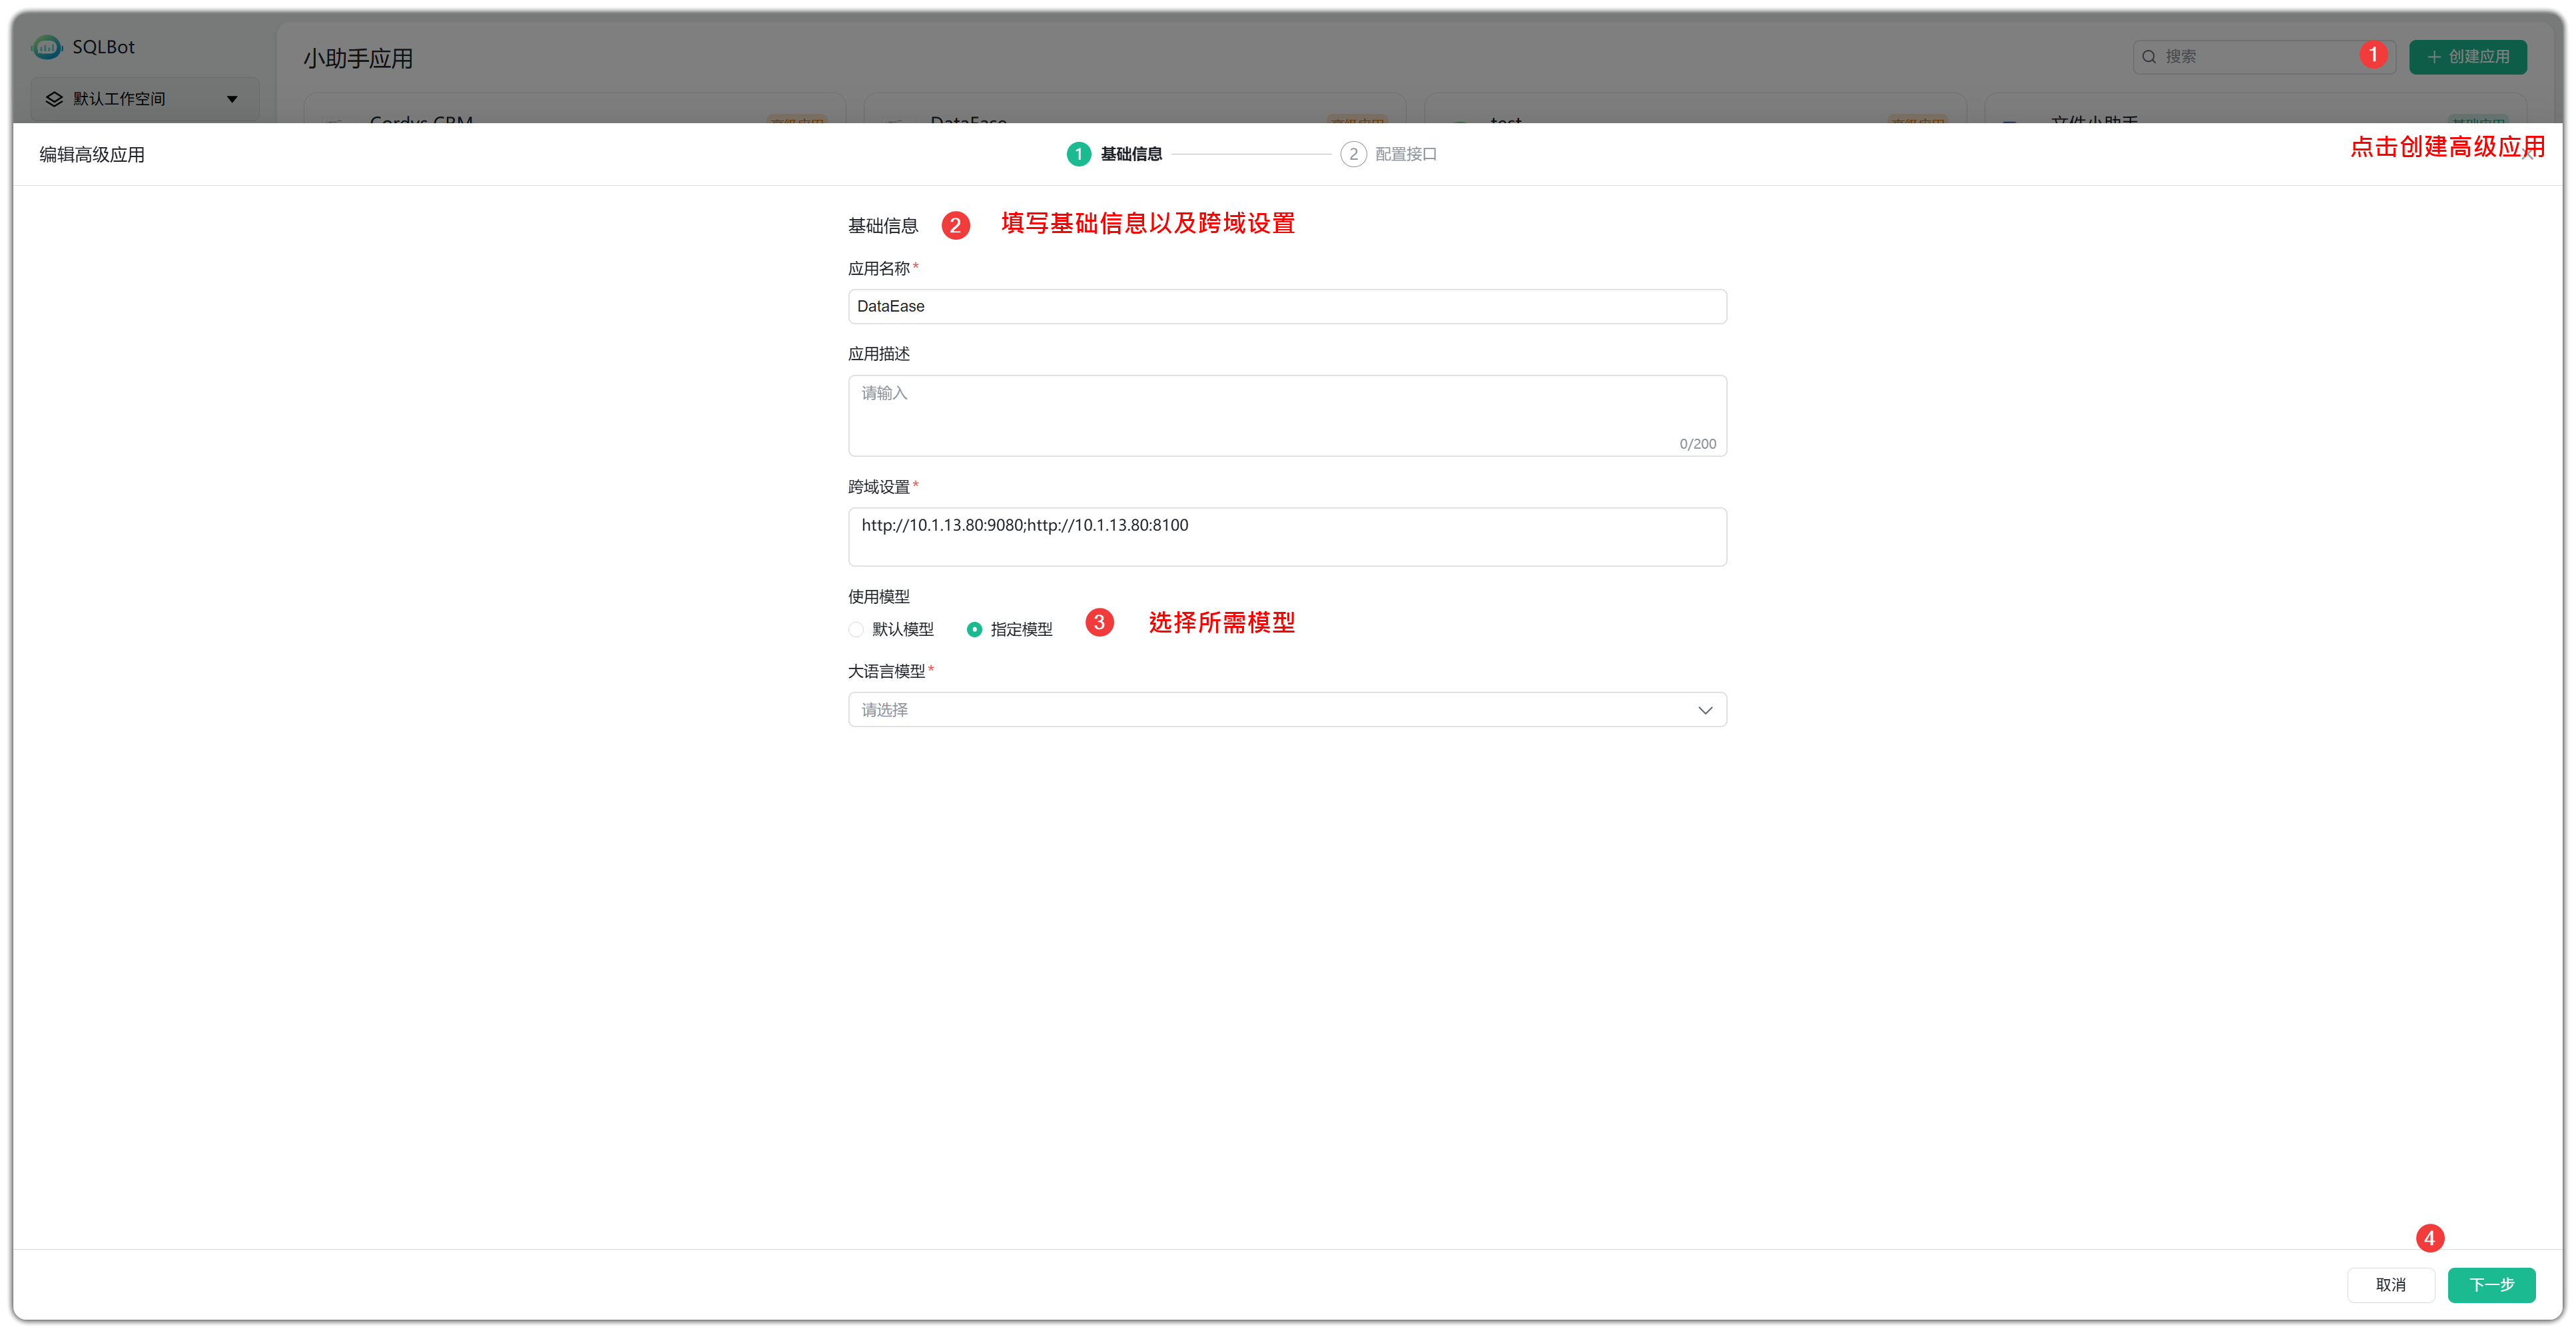This screenshot has width=2576, height=1333.
Task: Expand the 默认工作空间 workspace dropdown
Action: point(145,99)
